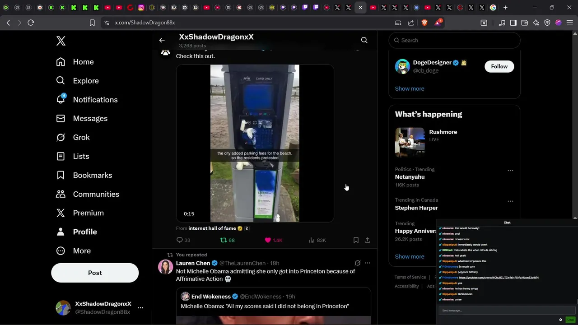The image size is (578, 325).
Task: Open Explore in sidebar
Action: point(77,81)
